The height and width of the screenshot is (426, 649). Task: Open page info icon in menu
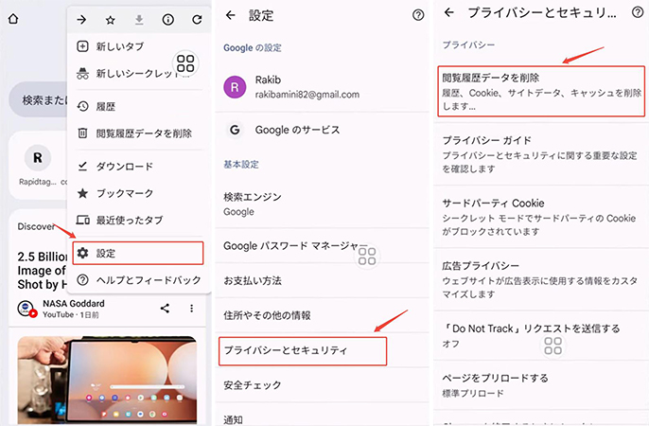[x=168, y=20]
